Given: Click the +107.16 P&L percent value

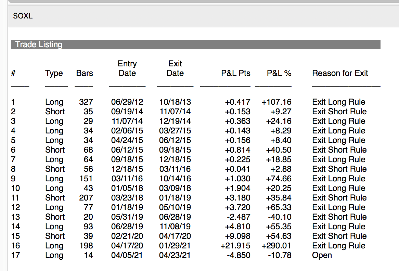Looking at the screenshot, I should coord(276,102).
